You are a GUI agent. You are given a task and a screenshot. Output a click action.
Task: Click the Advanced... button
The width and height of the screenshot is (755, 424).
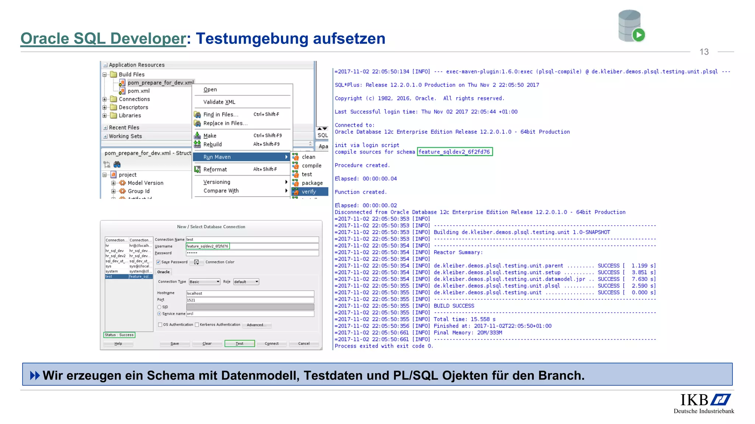tap(257, 325)
